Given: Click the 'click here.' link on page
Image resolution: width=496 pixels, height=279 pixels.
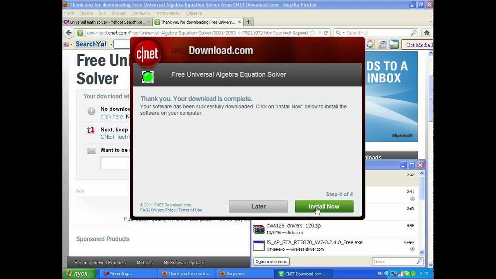Looking at the screenshot, I should click(112, 116).
